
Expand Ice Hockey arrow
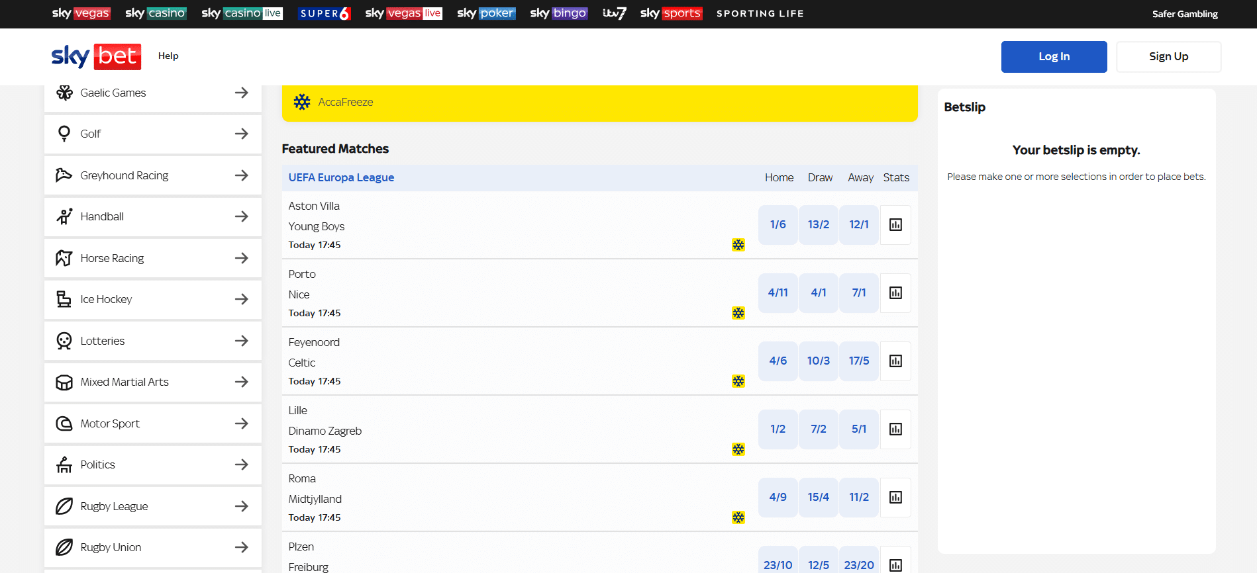242,299
